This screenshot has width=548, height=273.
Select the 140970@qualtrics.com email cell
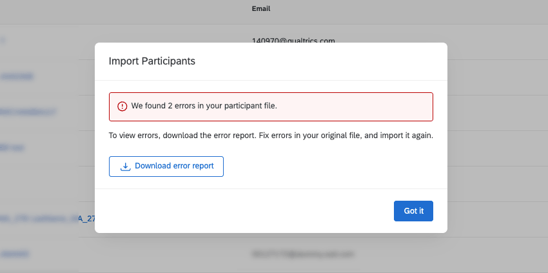tap(293, 41)
